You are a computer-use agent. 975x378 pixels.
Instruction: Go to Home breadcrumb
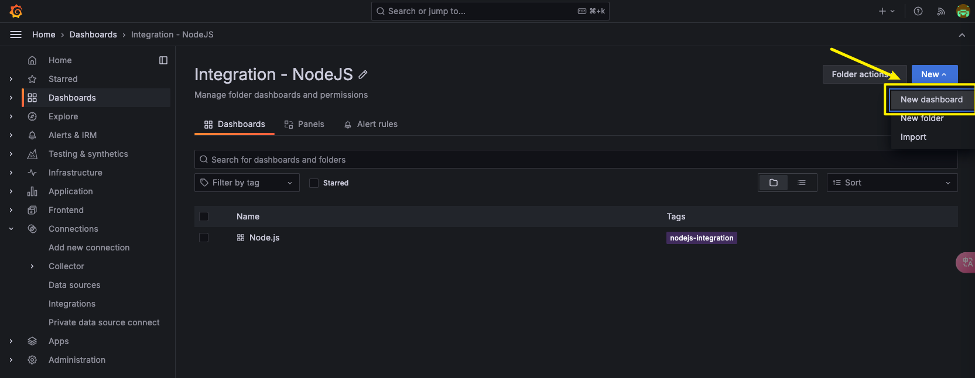44,35
